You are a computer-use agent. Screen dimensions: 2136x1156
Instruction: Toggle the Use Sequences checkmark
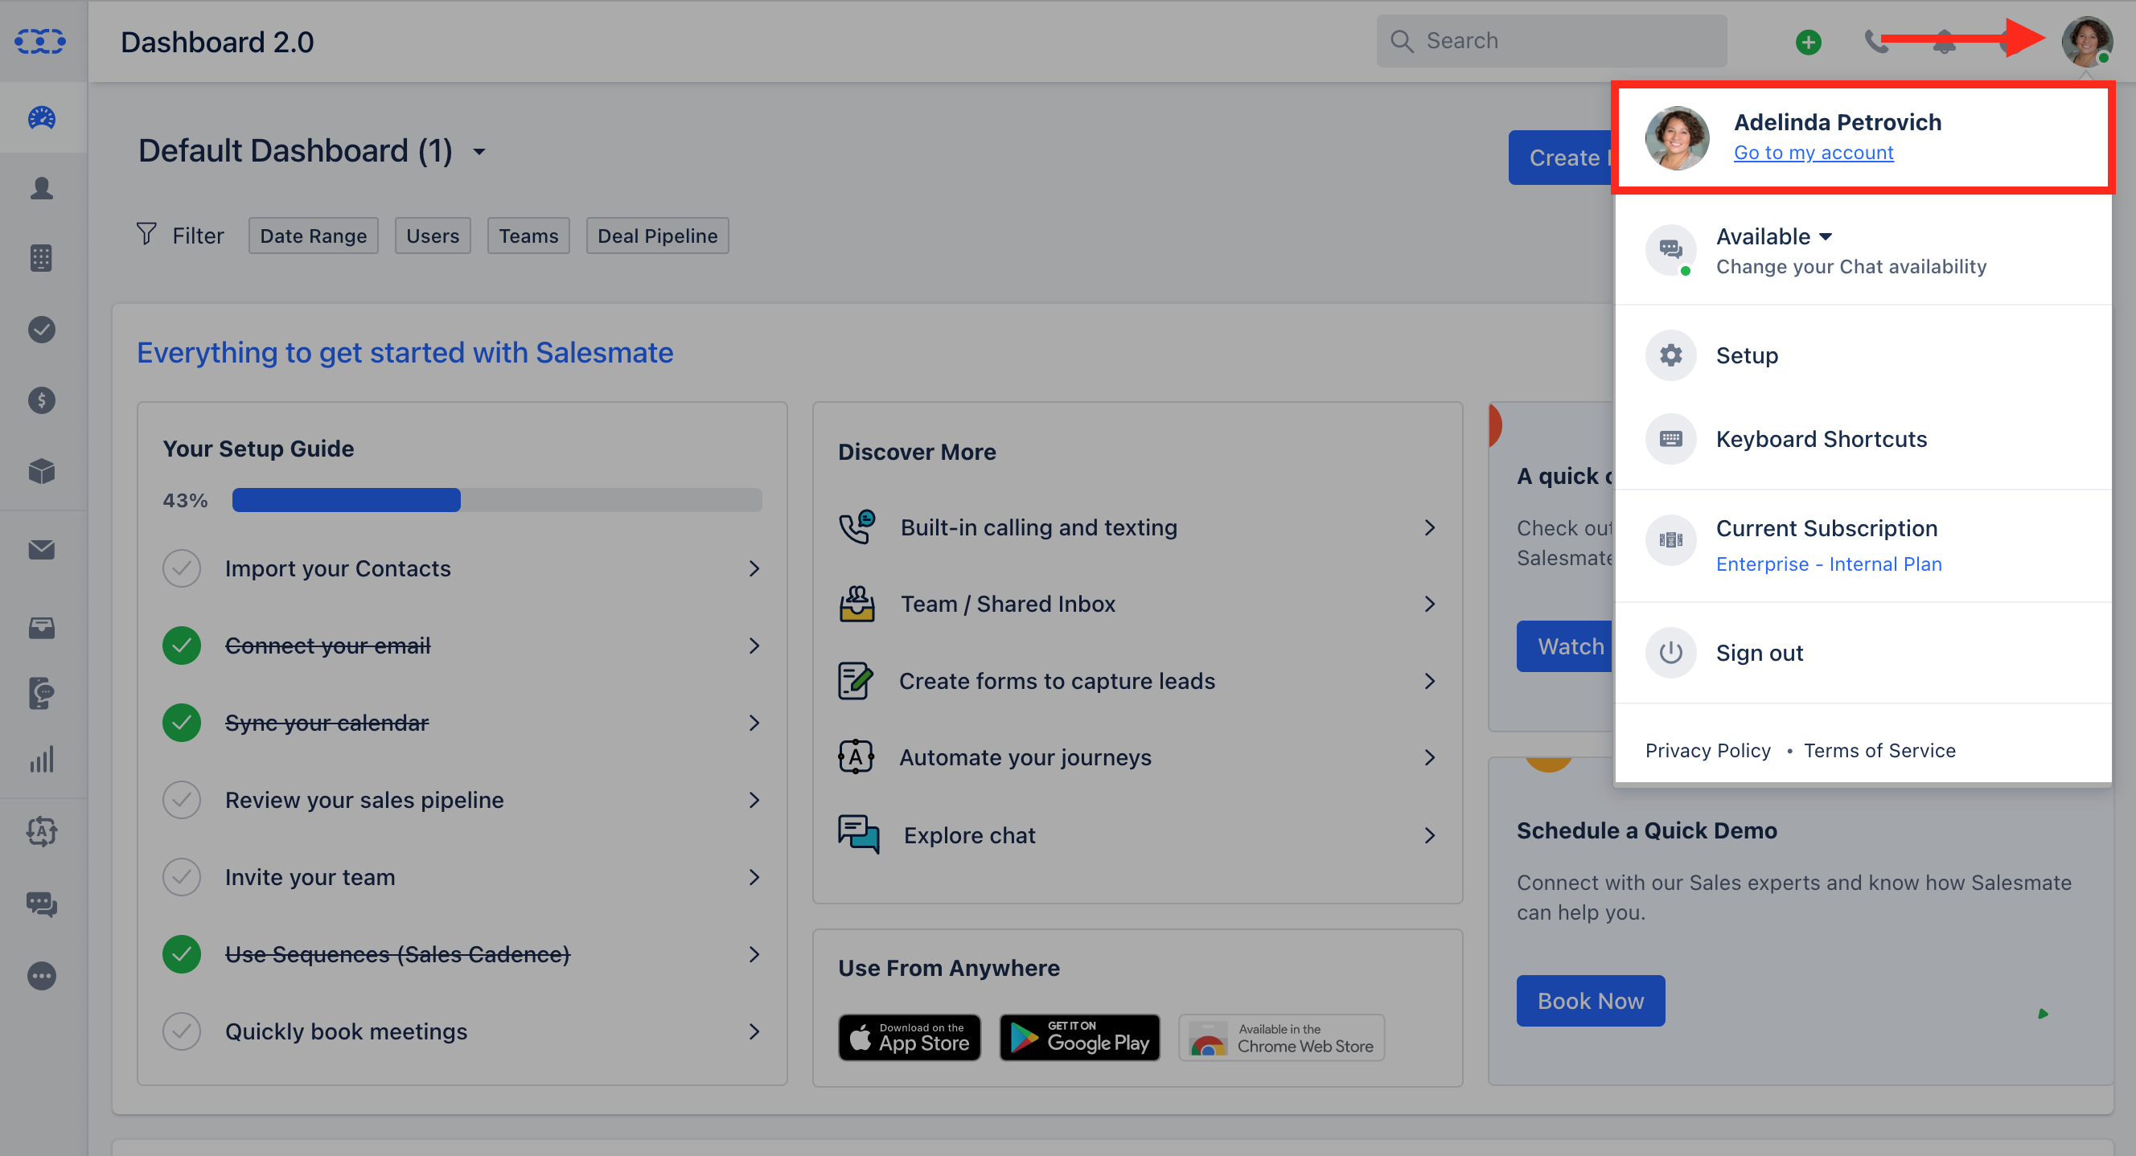coord(182,955)
